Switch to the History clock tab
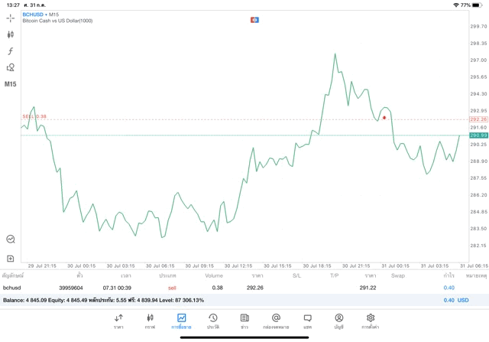Screen dimensions: 489x342 point(213,321)
